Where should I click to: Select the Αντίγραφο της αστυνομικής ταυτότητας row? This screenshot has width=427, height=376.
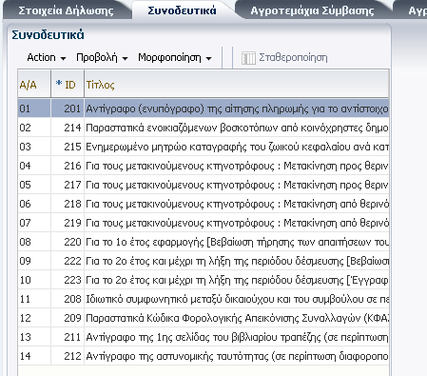tap(204, 356)
